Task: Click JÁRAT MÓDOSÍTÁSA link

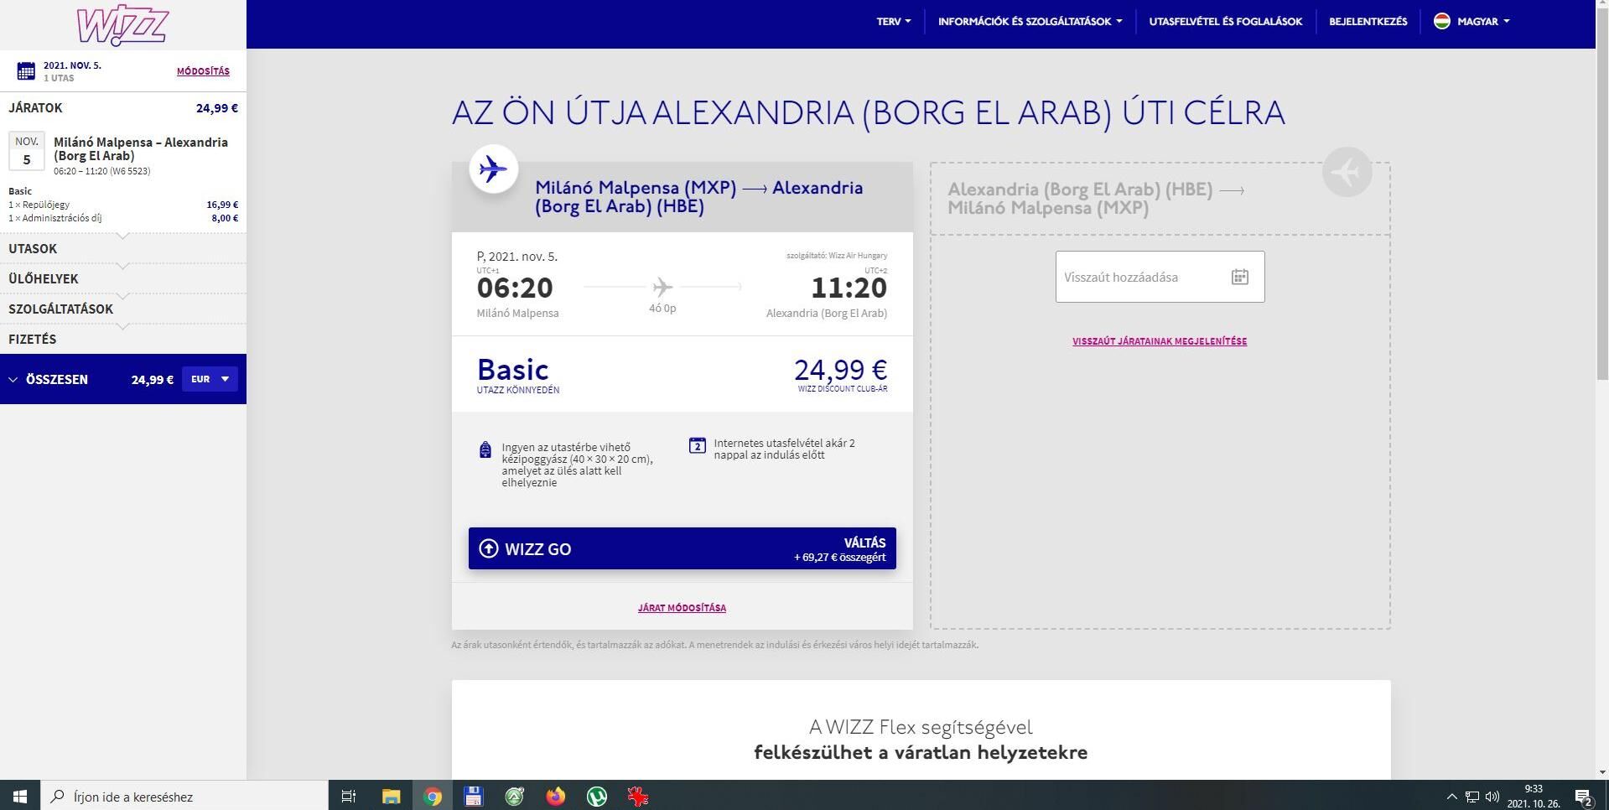Action: pyautogui.click(x=682, y=608)
